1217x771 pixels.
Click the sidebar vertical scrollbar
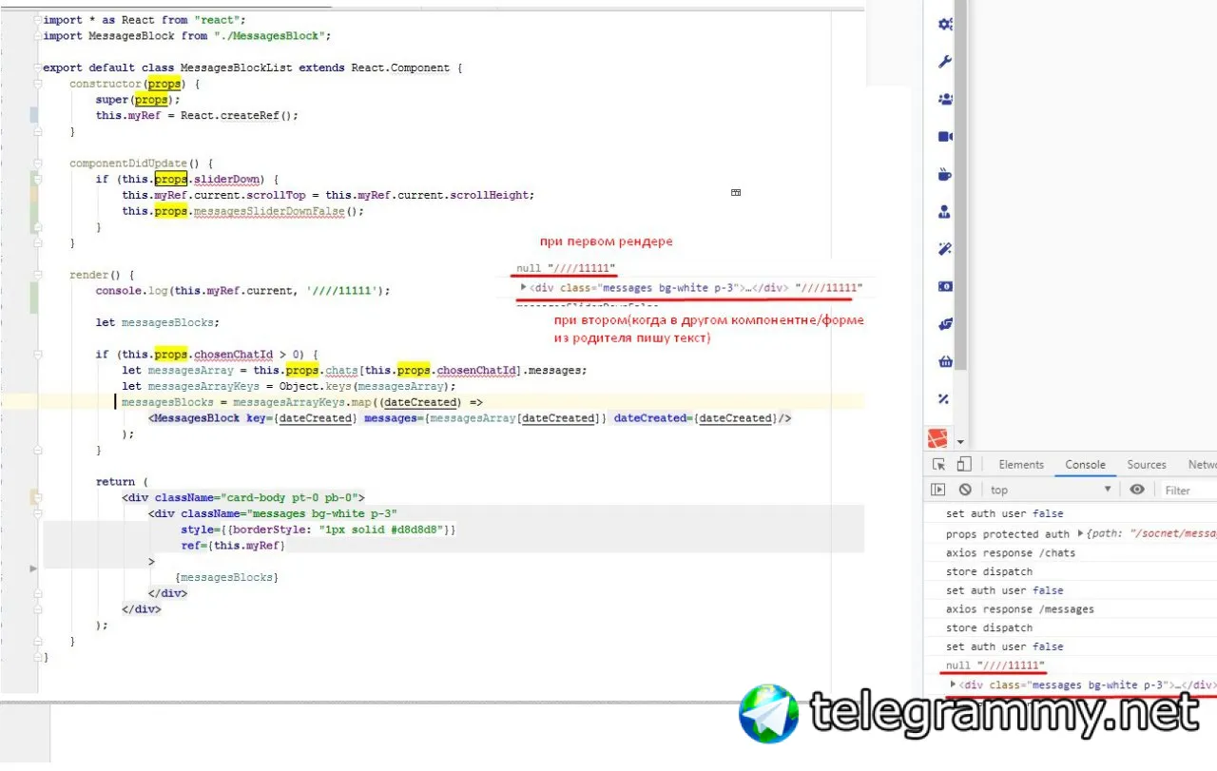[960, 185]
